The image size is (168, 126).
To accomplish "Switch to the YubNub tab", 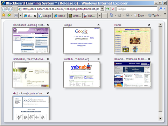I will click(x=90, y=16).
